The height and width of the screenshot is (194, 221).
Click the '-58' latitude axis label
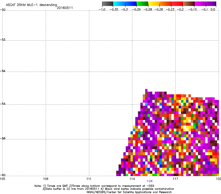click(3, 138)
